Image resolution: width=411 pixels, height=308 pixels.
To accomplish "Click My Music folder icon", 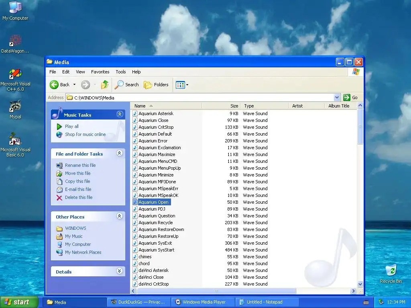I will [59, 237].
